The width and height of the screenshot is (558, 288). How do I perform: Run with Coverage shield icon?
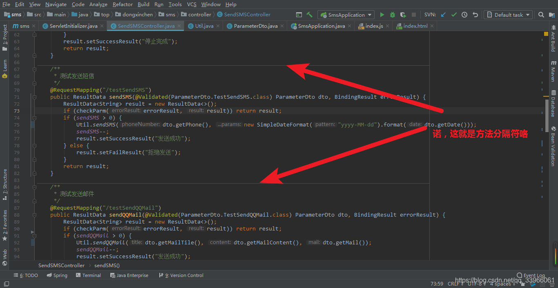point(403,15)
